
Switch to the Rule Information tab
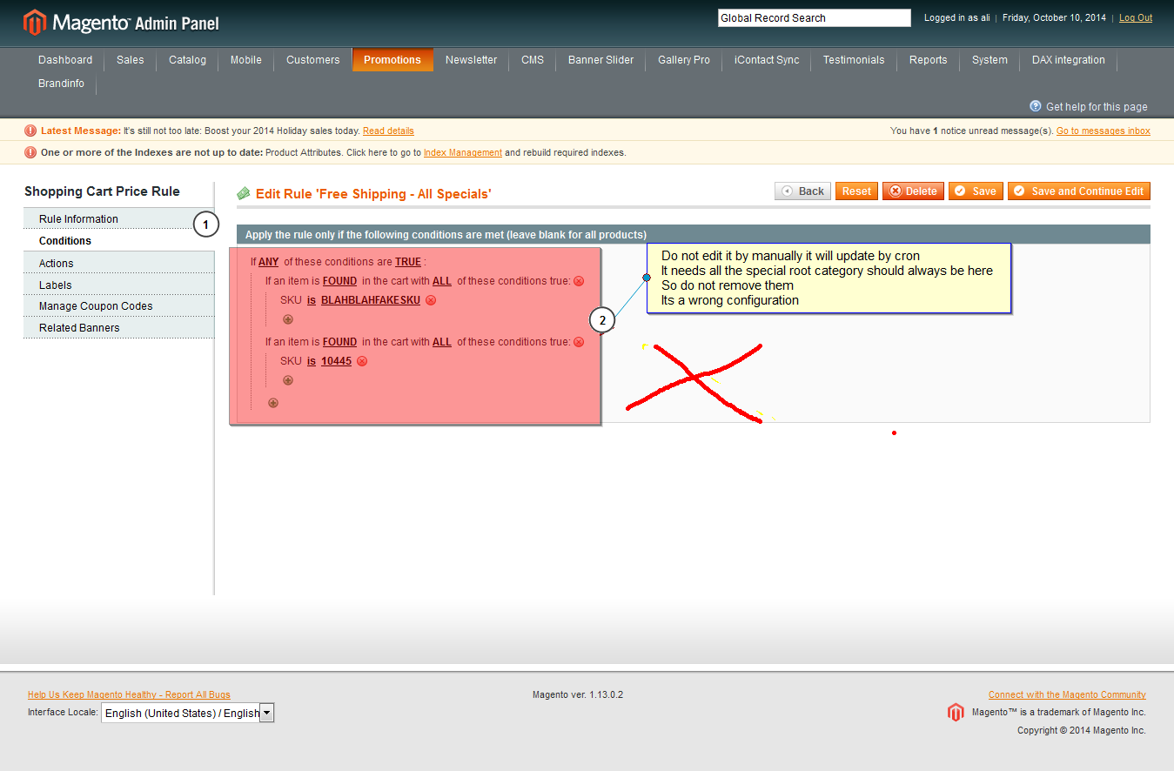[x=119, y=219]
